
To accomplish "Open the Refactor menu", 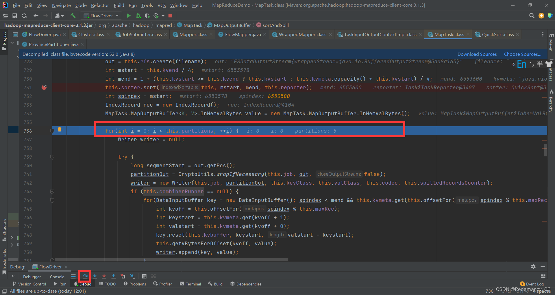I will pos(100,5).
